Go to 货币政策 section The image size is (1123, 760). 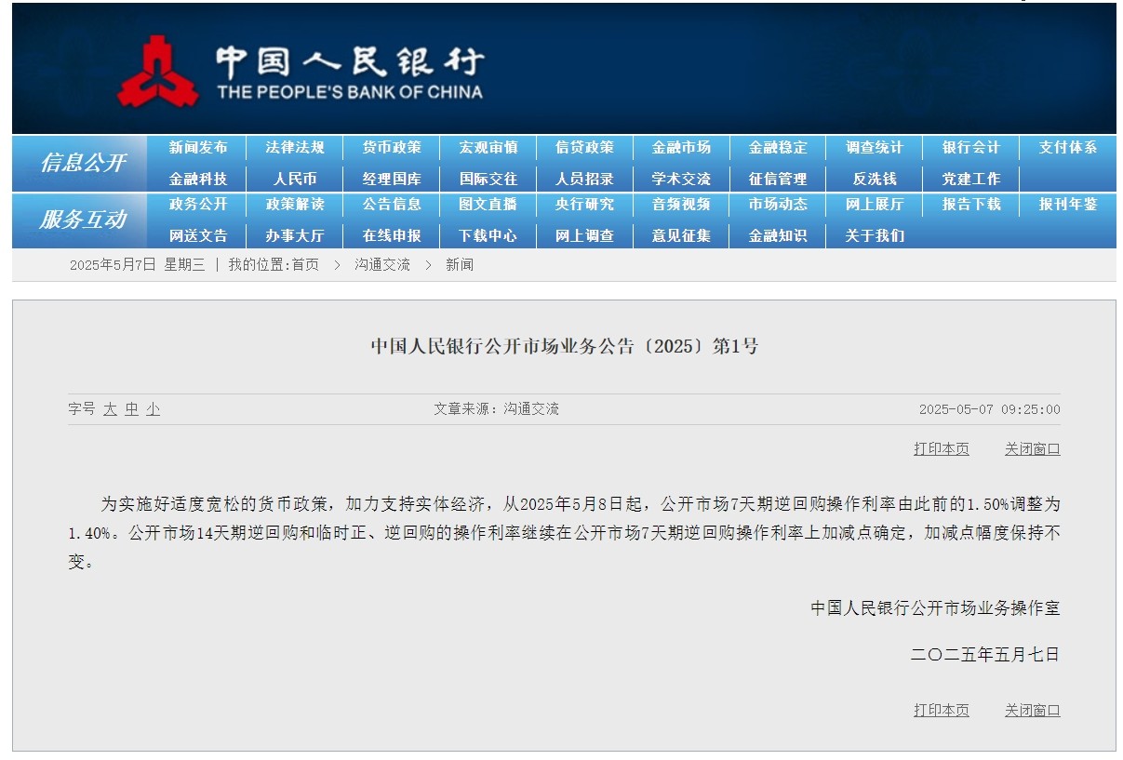pos(392,148)
